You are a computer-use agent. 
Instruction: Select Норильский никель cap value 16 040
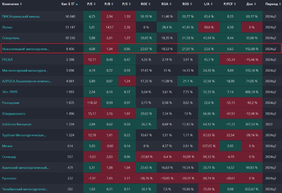(70, 17)
